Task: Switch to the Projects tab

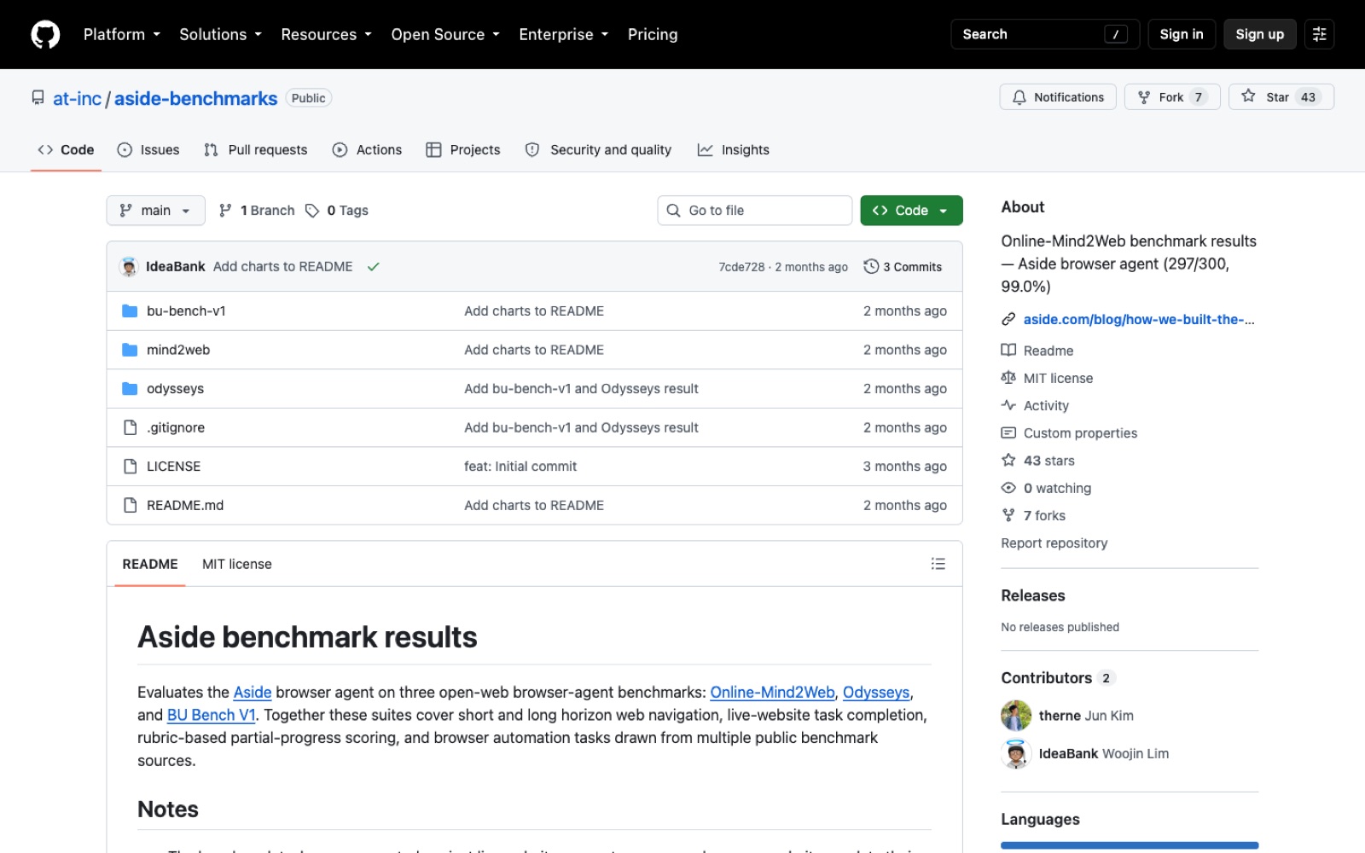Action: click(463, 150)
